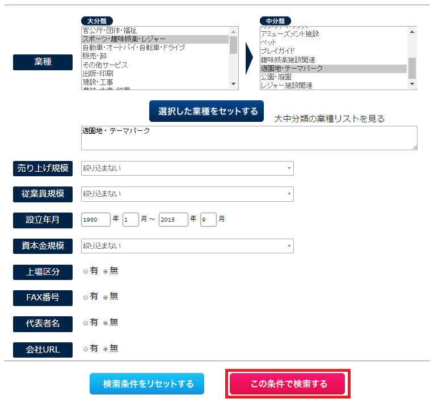The image size is (434, 399).
Task: Choose ペット in the 中分類 list
Action: pos(268,43)
